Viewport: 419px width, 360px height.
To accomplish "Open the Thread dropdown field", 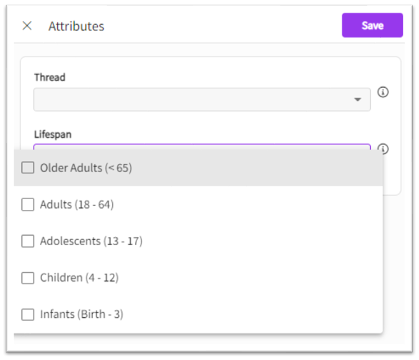I will [x=191, y=100].
